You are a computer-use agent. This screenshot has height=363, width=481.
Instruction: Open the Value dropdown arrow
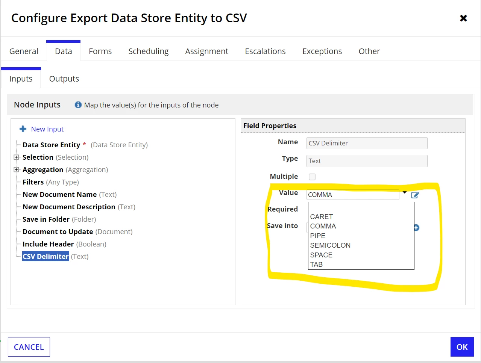point(405,192)
